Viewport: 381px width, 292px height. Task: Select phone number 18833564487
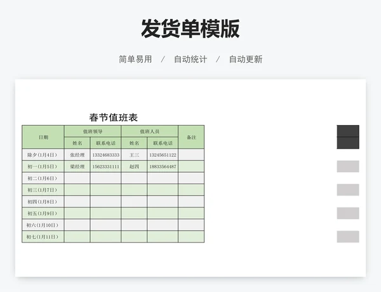(163, 166)
